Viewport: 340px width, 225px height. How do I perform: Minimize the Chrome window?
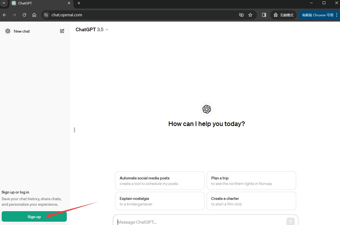312,3
